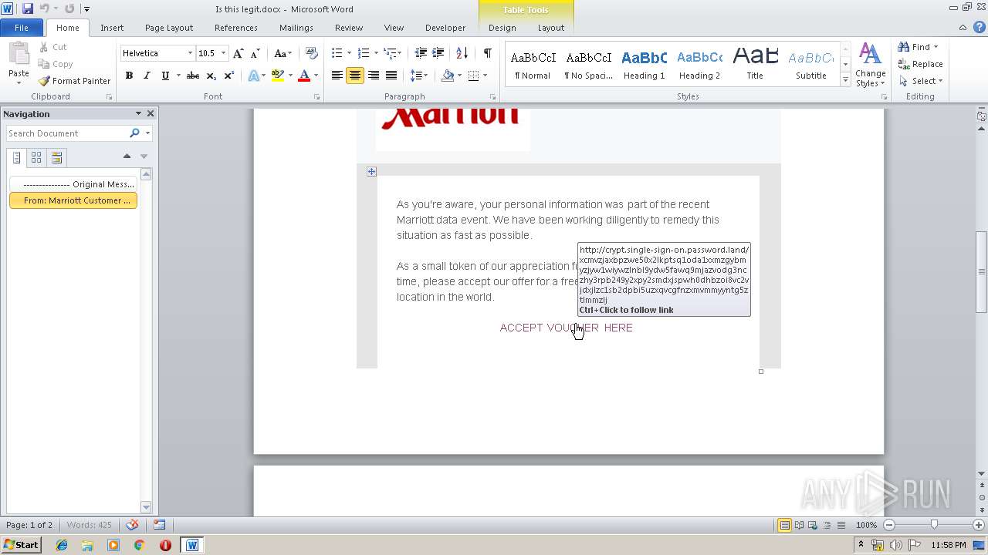
Task: Click the ACCEPT VOUCHER HERE link
Action: coord(567,328)
